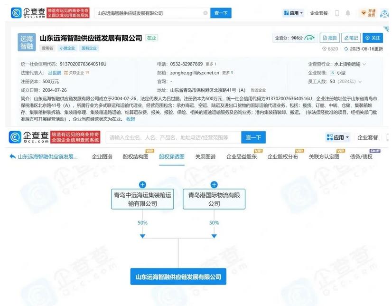Open the 关系图谱 tab
This screenshot has width=392, height=306.
205,157
